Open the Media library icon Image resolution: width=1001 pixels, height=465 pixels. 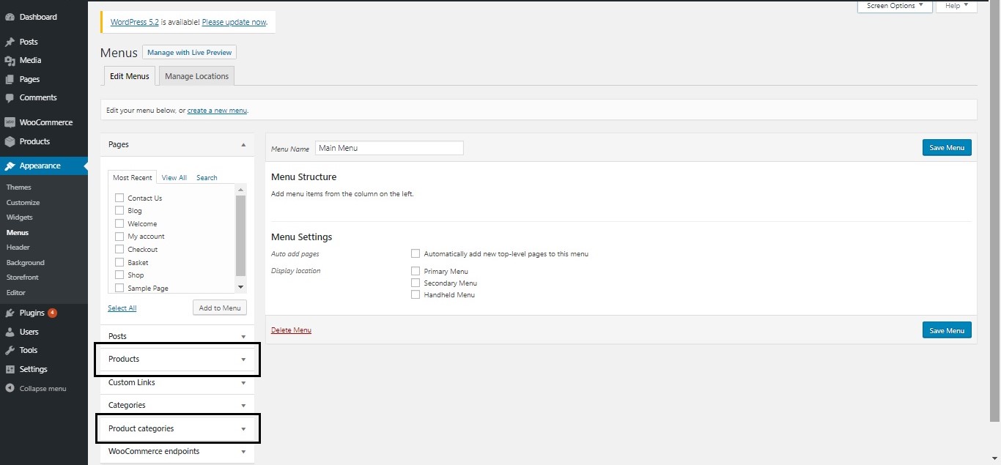click(10, 60)
